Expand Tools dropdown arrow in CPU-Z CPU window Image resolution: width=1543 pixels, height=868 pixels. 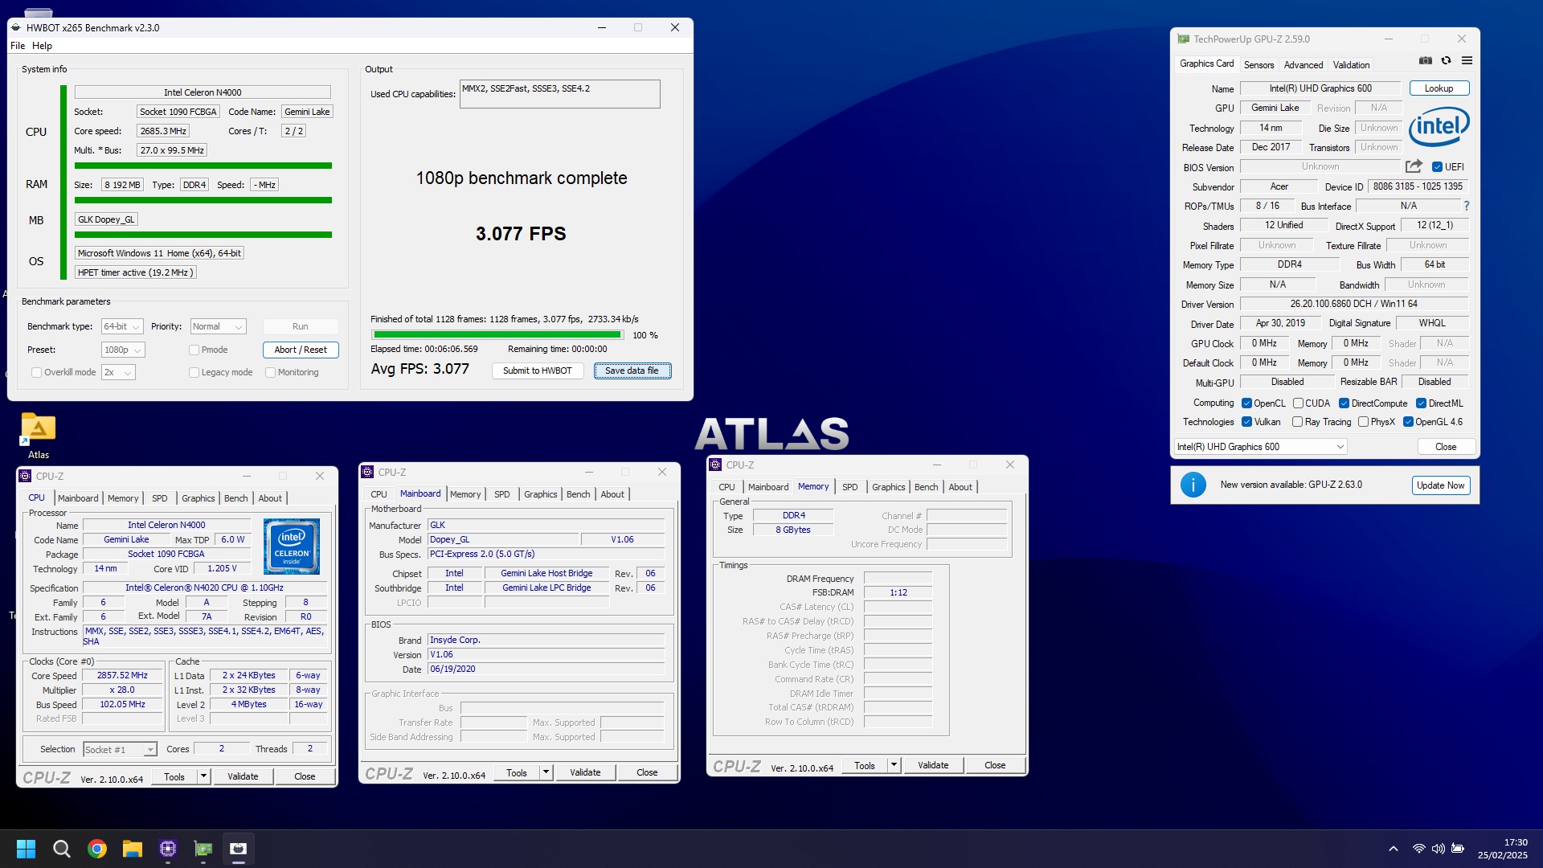point(204,776)
